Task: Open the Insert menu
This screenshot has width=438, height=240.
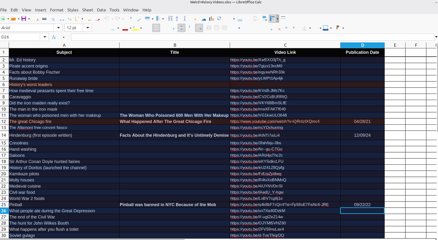Action: (x=41, y=10)
